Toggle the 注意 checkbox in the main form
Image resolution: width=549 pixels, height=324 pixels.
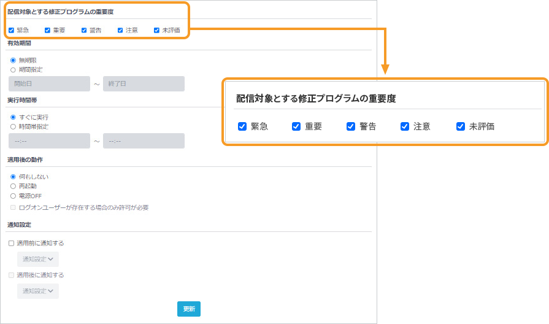pyautogui.click(x=120, y=30)
